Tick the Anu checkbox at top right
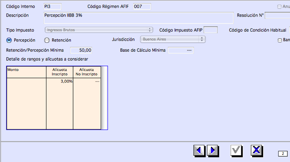The width and height of the screenshot is (290, 162). [279, 7]
